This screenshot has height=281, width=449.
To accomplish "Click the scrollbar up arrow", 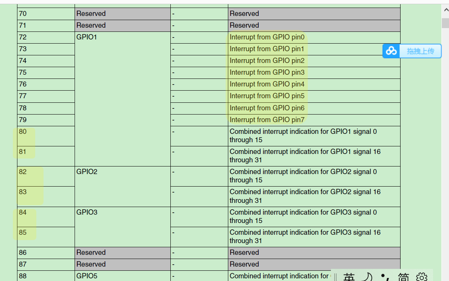I will coord(445,11).
